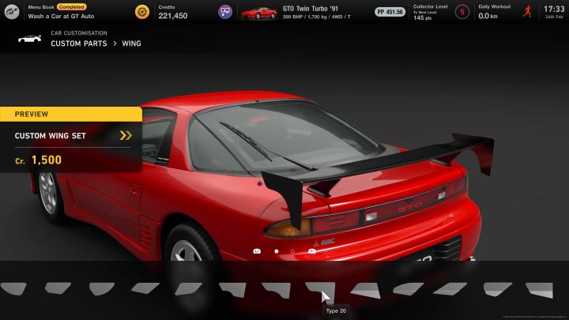
Task: Click the white car silhouette icon
Action: click(29, 39)
